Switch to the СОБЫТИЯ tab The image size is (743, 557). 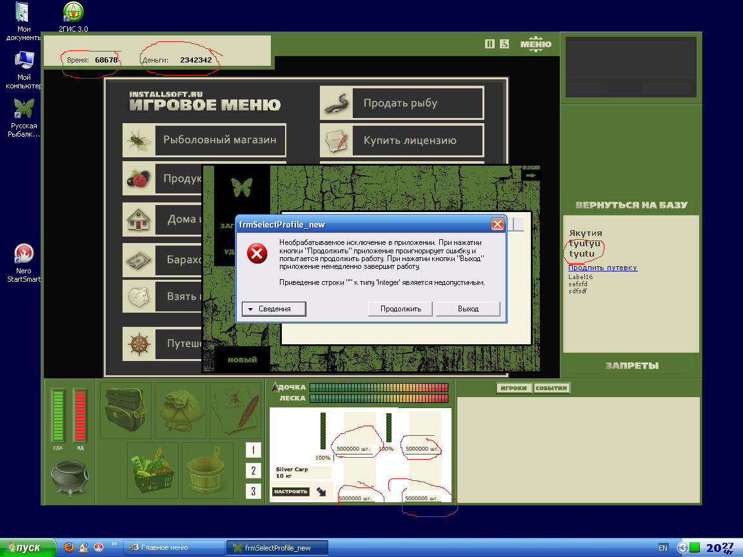point(551,388)
